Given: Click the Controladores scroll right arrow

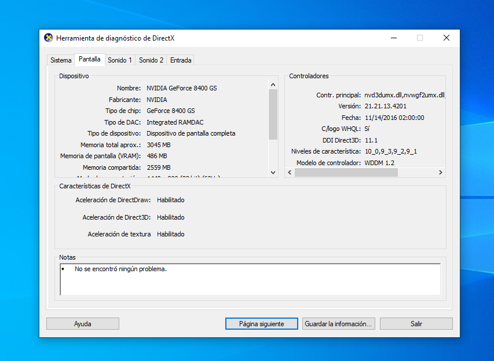Looking at the screenshot, I should click(x=441, y=173).
